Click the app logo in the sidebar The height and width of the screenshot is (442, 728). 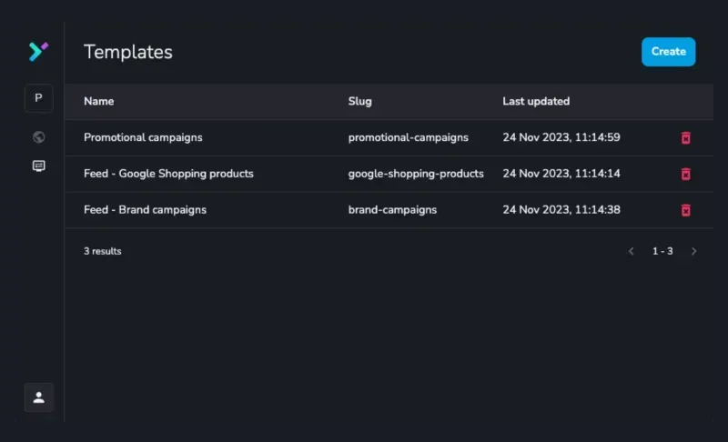38,52
